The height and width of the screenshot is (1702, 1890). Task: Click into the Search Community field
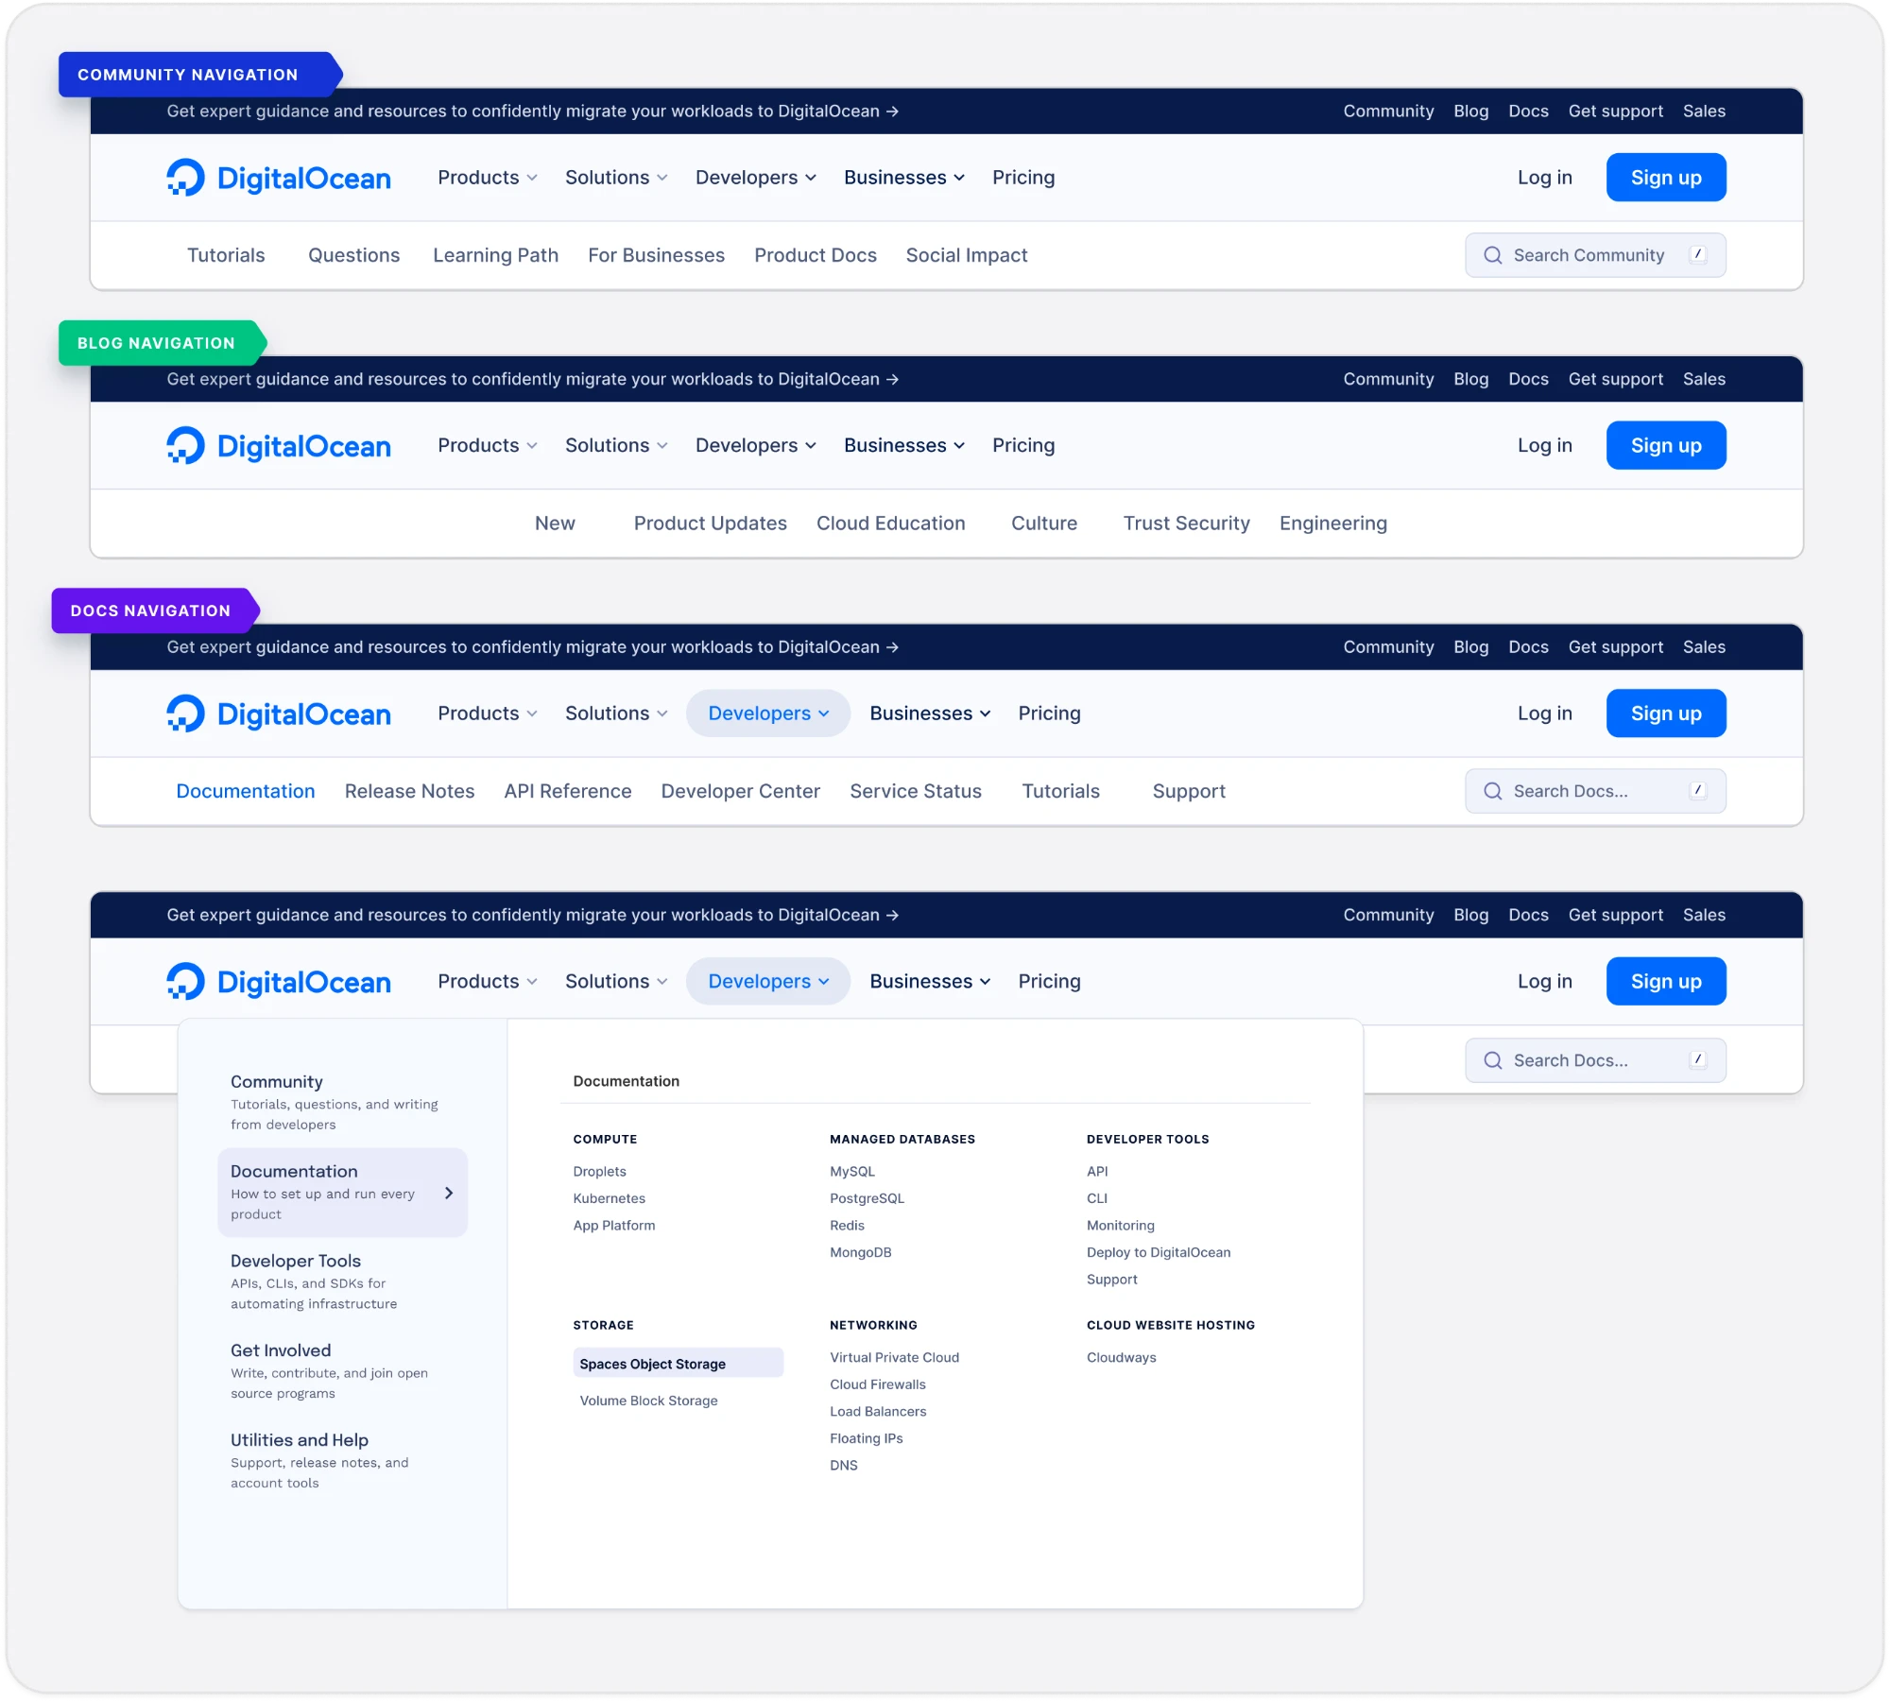point(1595,255)
